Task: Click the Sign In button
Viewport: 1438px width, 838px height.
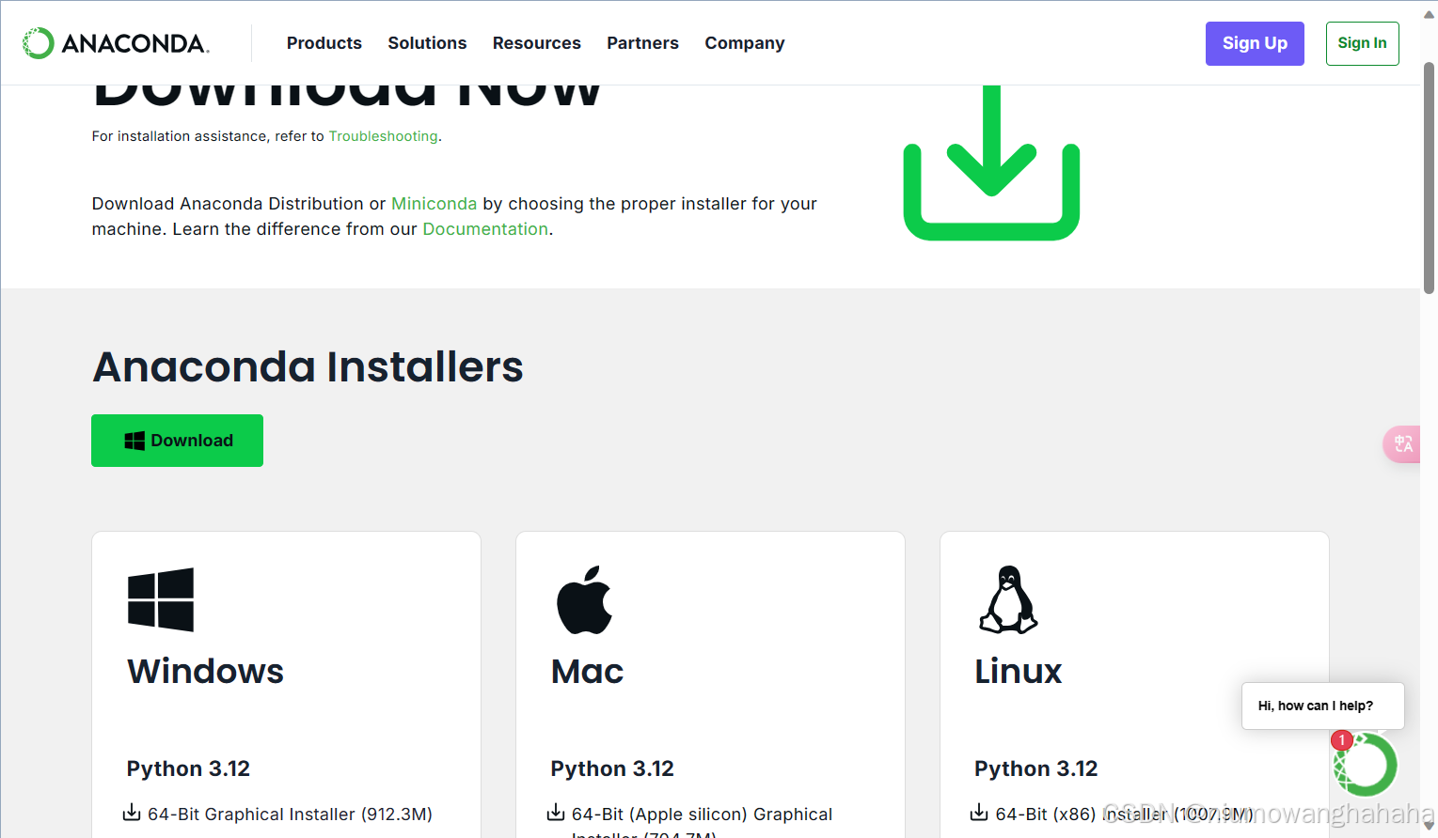Action: [1362, 43]
